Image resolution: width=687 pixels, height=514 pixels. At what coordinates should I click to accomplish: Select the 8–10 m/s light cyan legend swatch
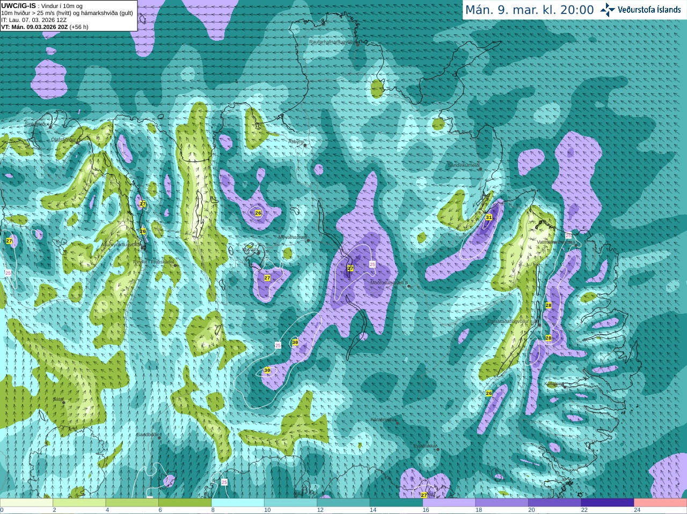[x=238, y=503]
